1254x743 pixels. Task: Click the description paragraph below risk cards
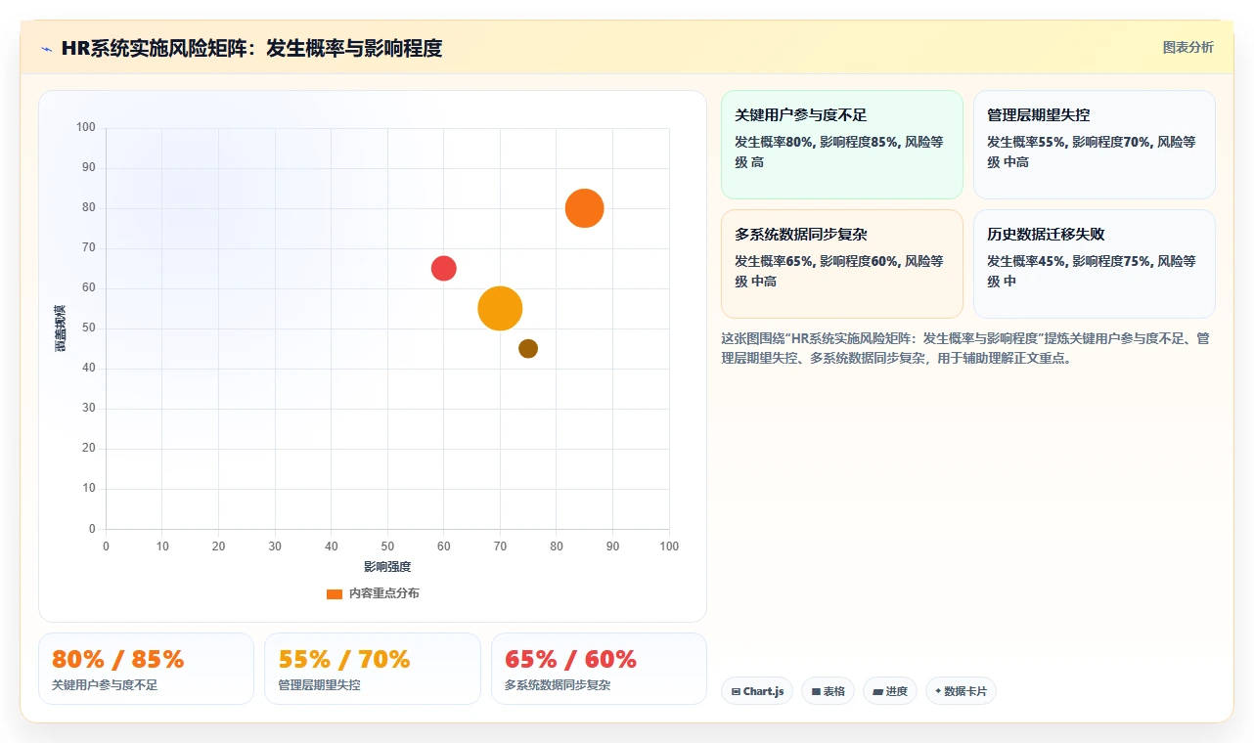(966, 348)
